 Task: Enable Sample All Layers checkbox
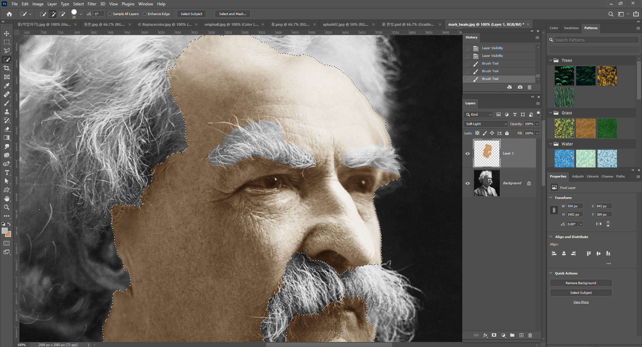pyautogui.click(x=110, y=14)
